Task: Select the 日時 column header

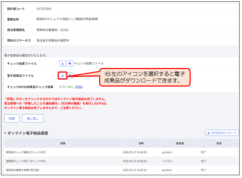Action: 141,143
